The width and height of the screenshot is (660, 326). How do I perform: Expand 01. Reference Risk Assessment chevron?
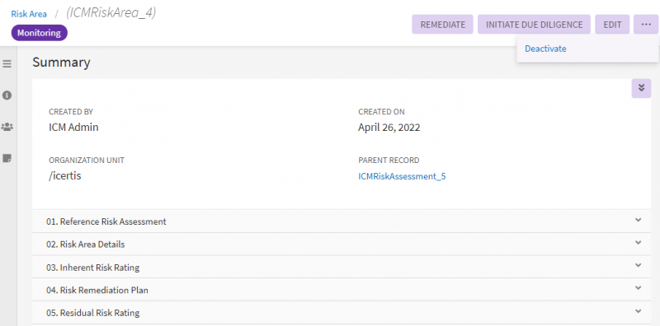click(638, 220)
